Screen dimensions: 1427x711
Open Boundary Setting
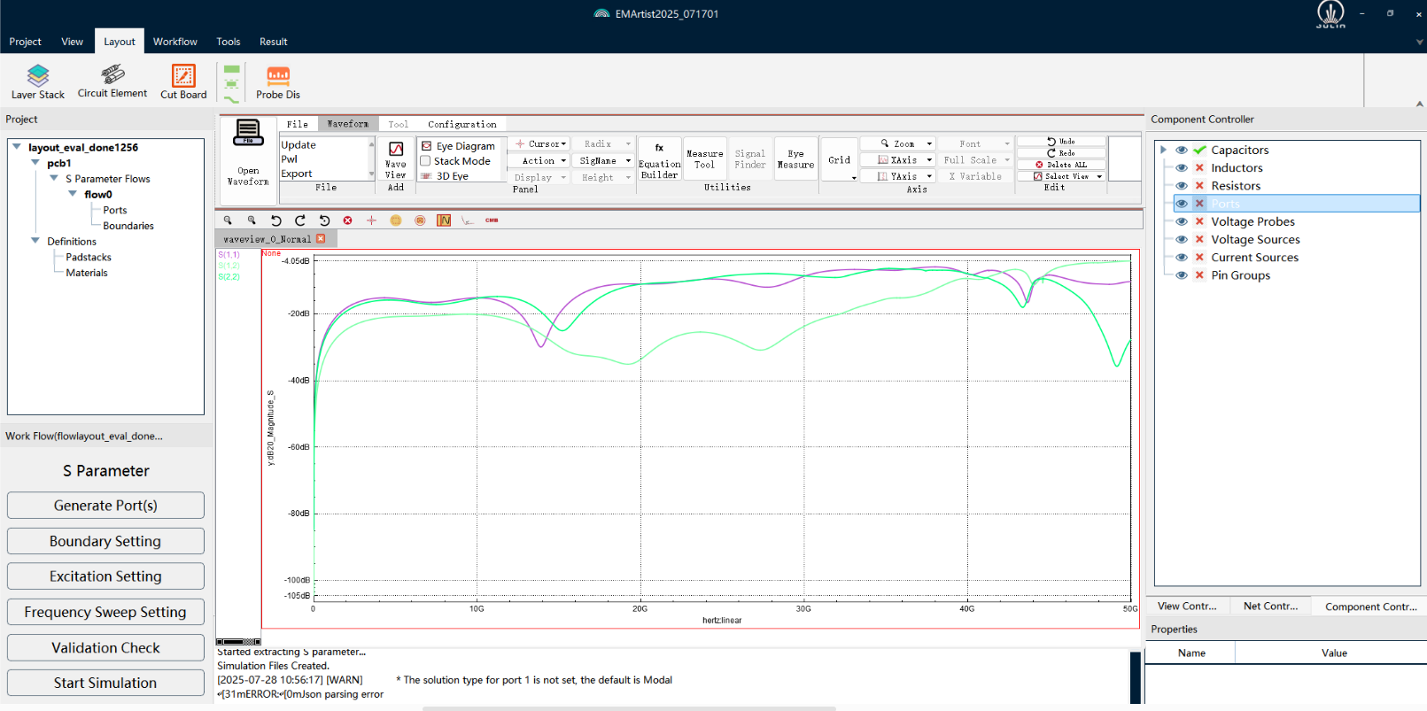(x=105, y=541)
